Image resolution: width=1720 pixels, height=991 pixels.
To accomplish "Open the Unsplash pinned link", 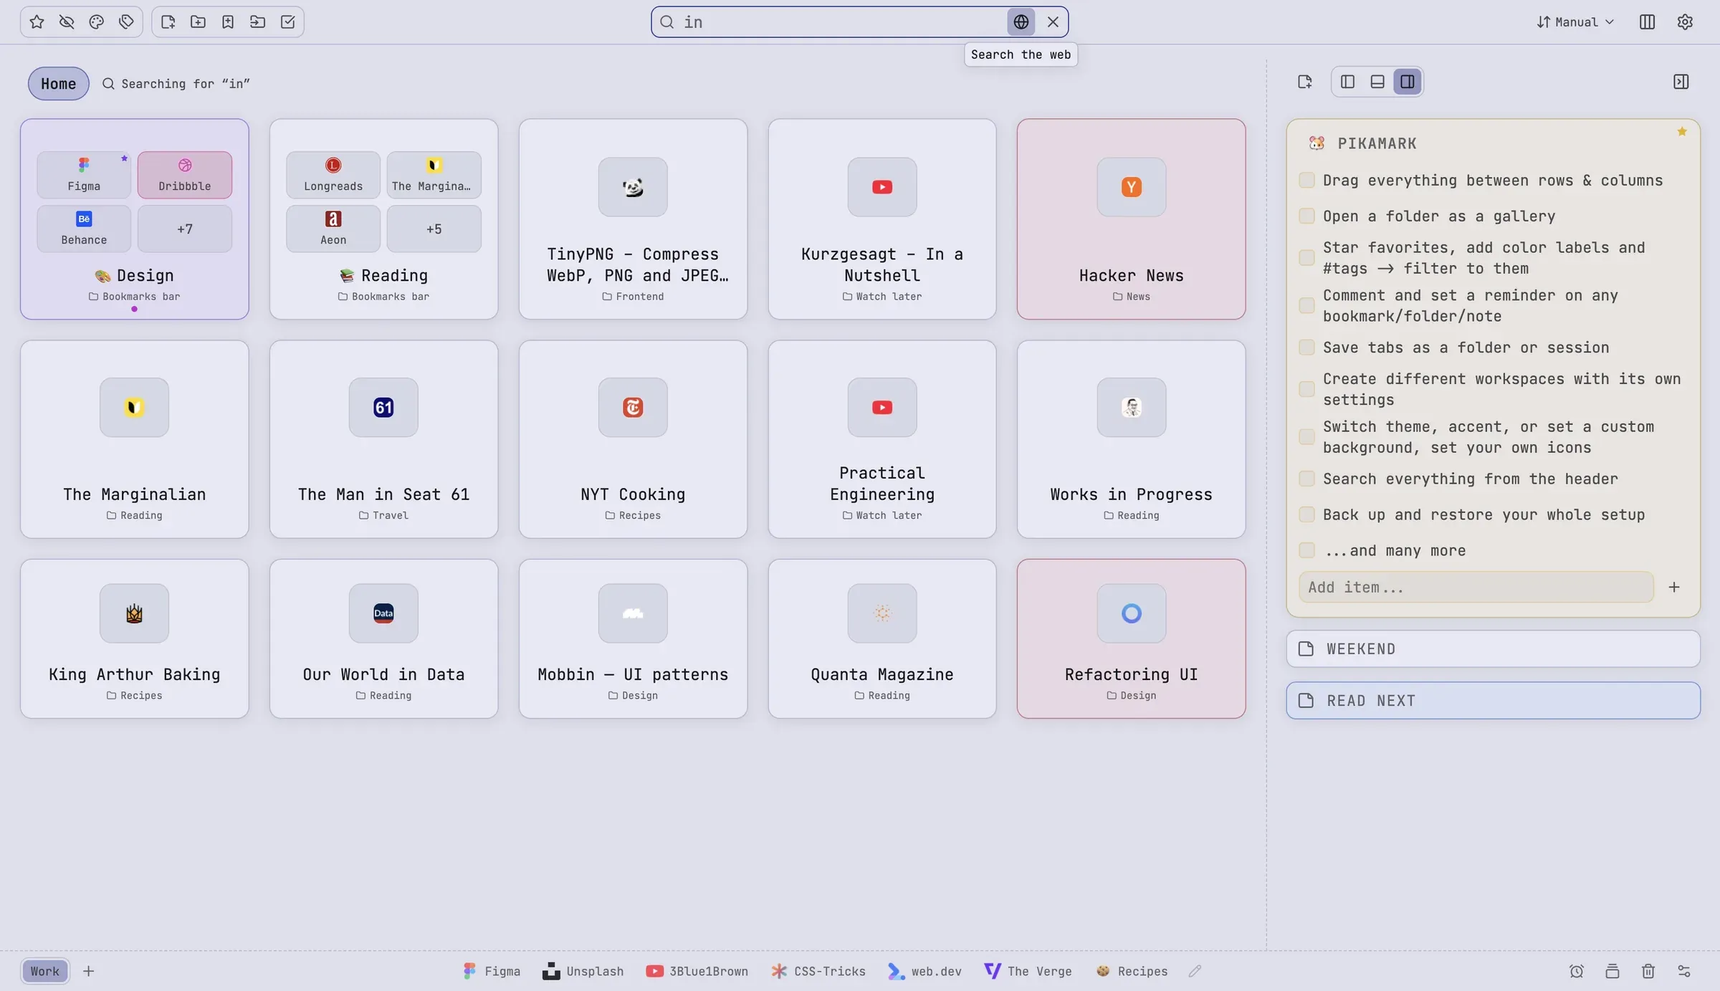I will (583, 971).
